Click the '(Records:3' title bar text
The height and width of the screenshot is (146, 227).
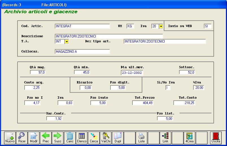point(12,5)
